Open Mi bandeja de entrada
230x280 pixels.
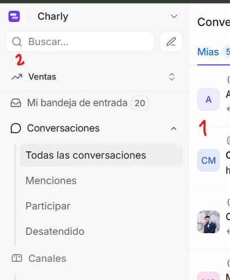79,103
